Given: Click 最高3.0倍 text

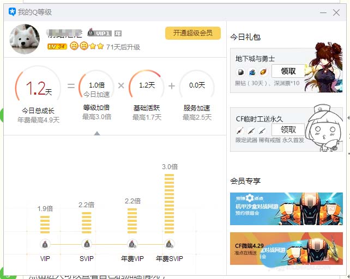Looking at the screenshot, I should pos(96,117).
